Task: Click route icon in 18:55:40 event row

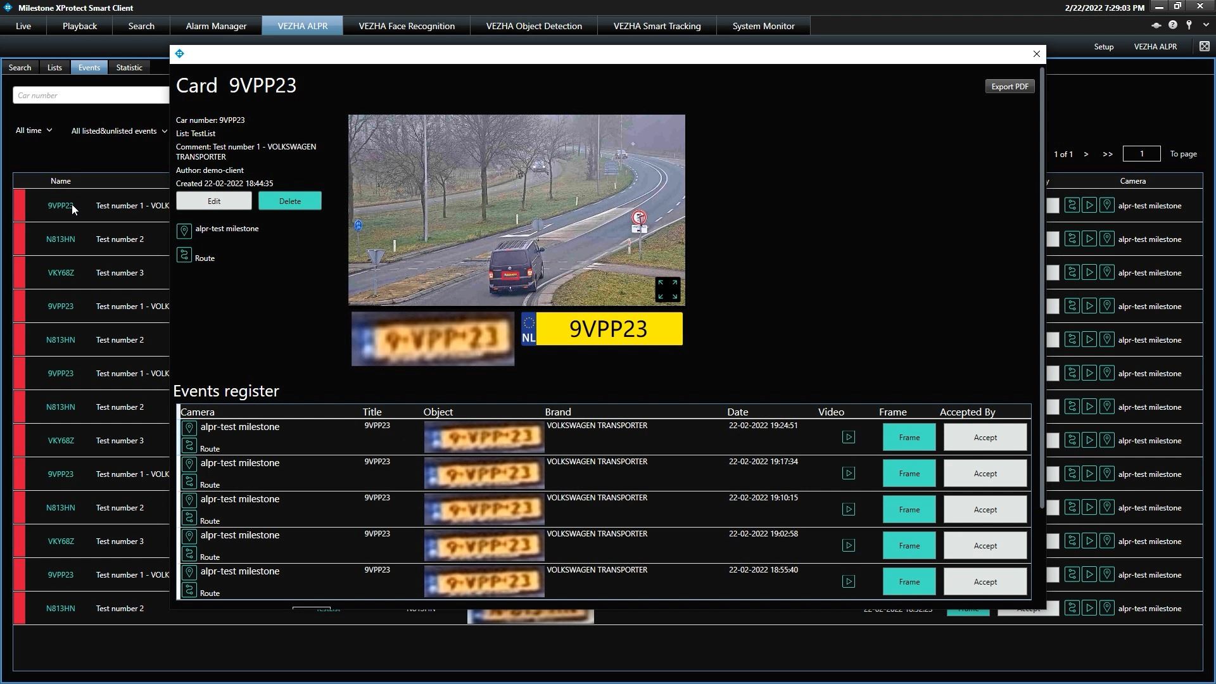Action: [x=189, y=590]
